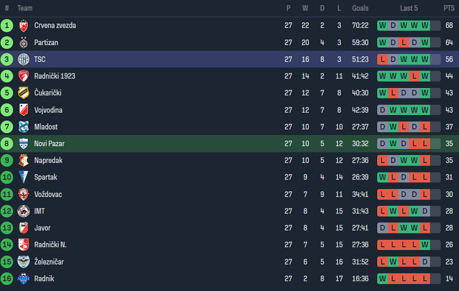Viewport: 459px width, 291px height.
Task: Click Radnički N.'s green W form badge
Action: click(425, 245)
